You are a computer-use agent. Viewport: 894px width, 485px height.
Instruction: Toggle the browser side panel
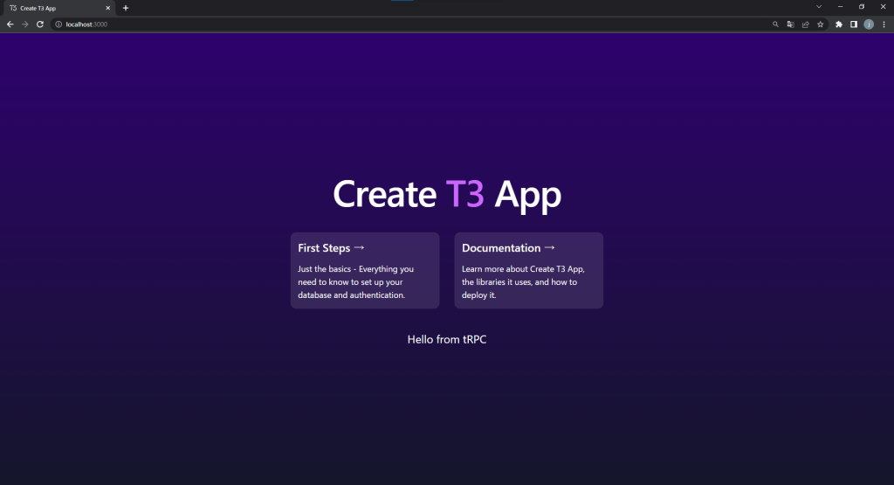coord(854,24)
